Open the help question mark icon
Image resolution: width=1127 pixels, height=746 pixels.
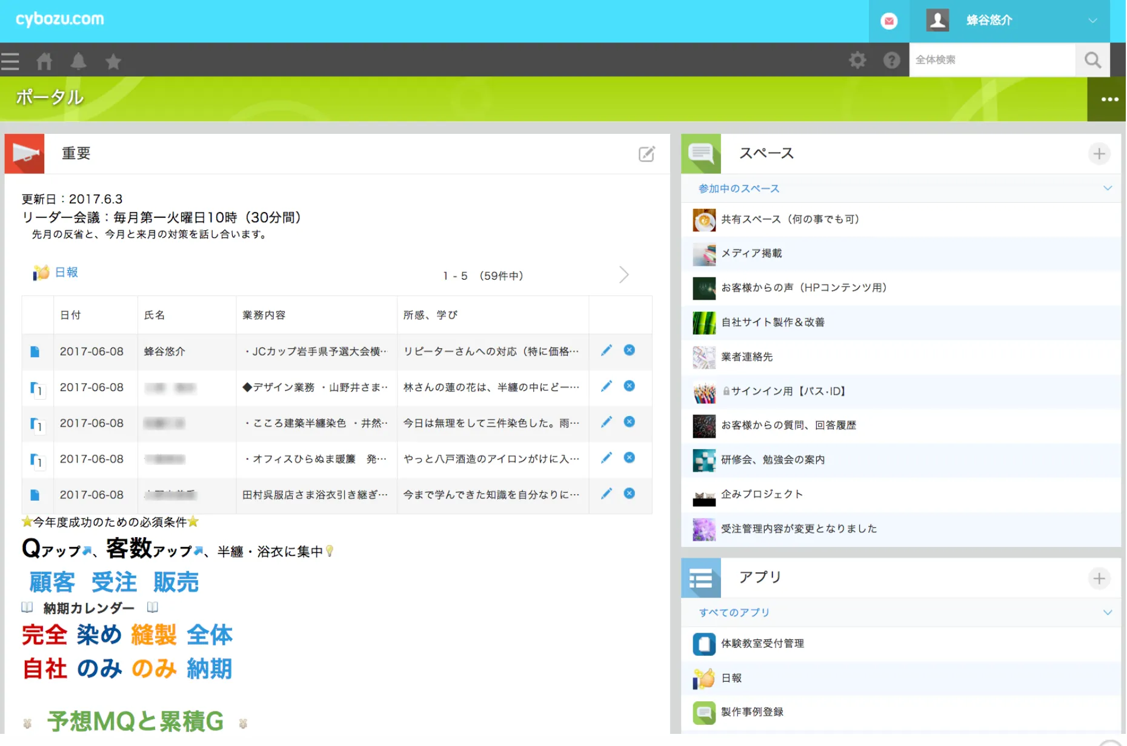coord(891,60)
